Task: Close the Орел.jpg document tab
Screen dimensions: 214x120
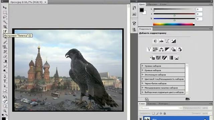Action: pos(45,2)
